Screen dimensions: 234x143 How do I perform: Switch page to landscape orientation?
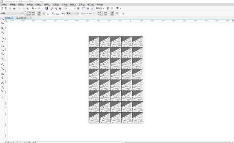tap(48, 14)
